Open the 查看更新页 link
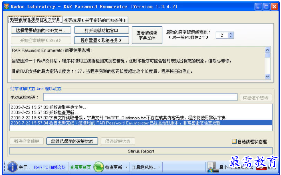The width and height of the screenshot is (281, 175). [x=81, y=167]
